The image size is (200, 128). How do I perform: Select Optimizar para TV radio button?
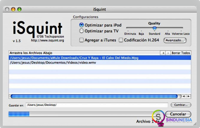tap(81, 31)
